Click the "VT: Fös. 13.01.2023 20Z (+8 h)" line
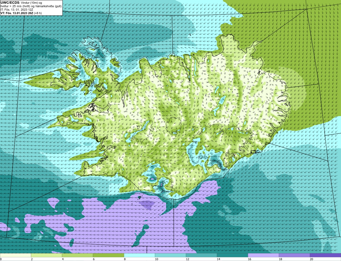The image size is (341, 261). (21, 13)
